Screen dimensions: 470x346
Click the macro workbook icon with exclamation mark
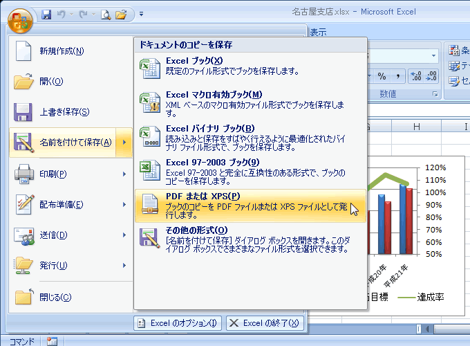pyautogui.click(x=150, y=102)
